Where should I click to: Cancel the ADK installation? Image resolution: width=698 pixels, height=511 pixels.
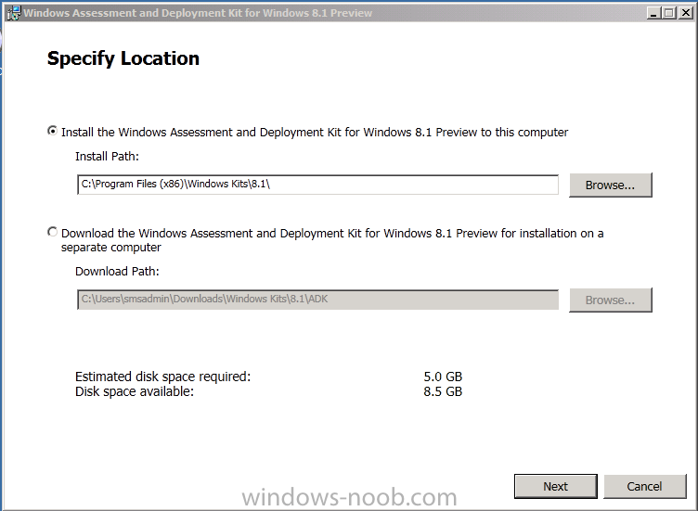(x=644, y=487)
